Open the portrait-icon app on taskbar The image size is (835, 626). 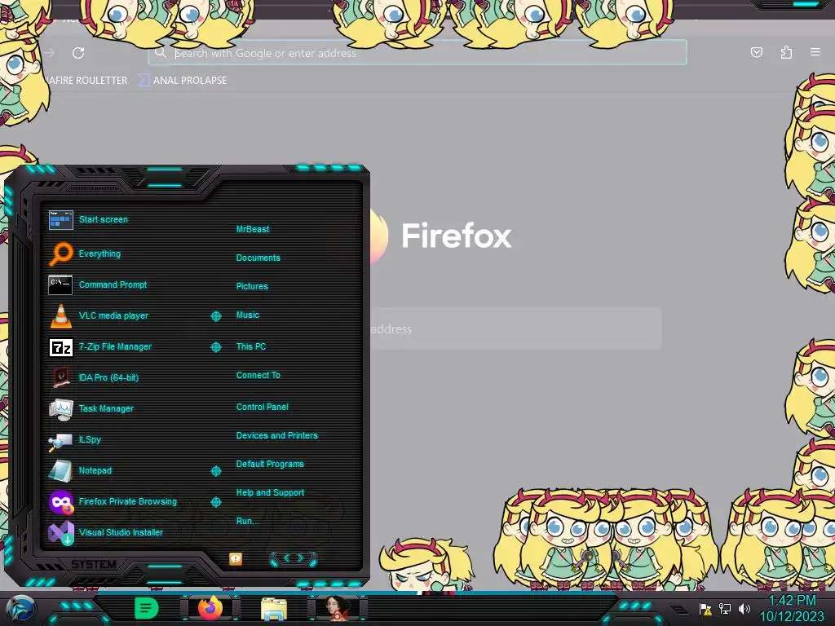[338, 608]
